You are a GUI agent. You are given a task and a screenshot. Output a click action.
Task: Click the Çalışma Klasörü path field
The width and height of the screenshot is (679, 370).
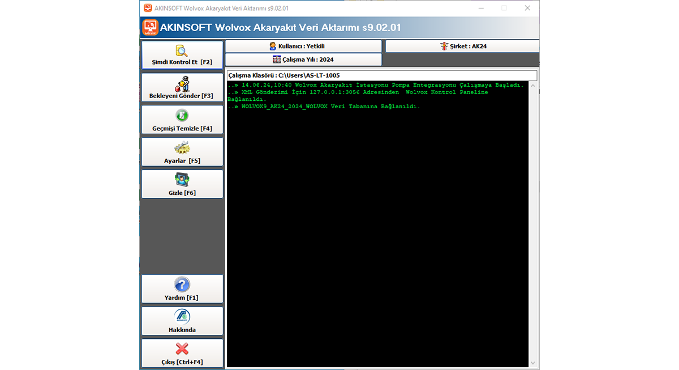[x=381, y=75]
